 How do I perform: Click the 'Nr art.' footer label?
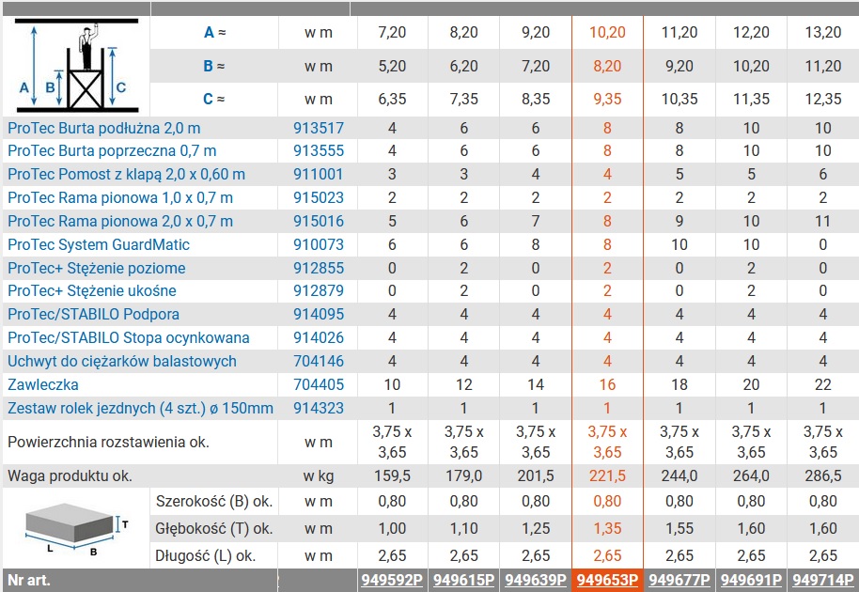pyautogui.click(x=28, y=581)
